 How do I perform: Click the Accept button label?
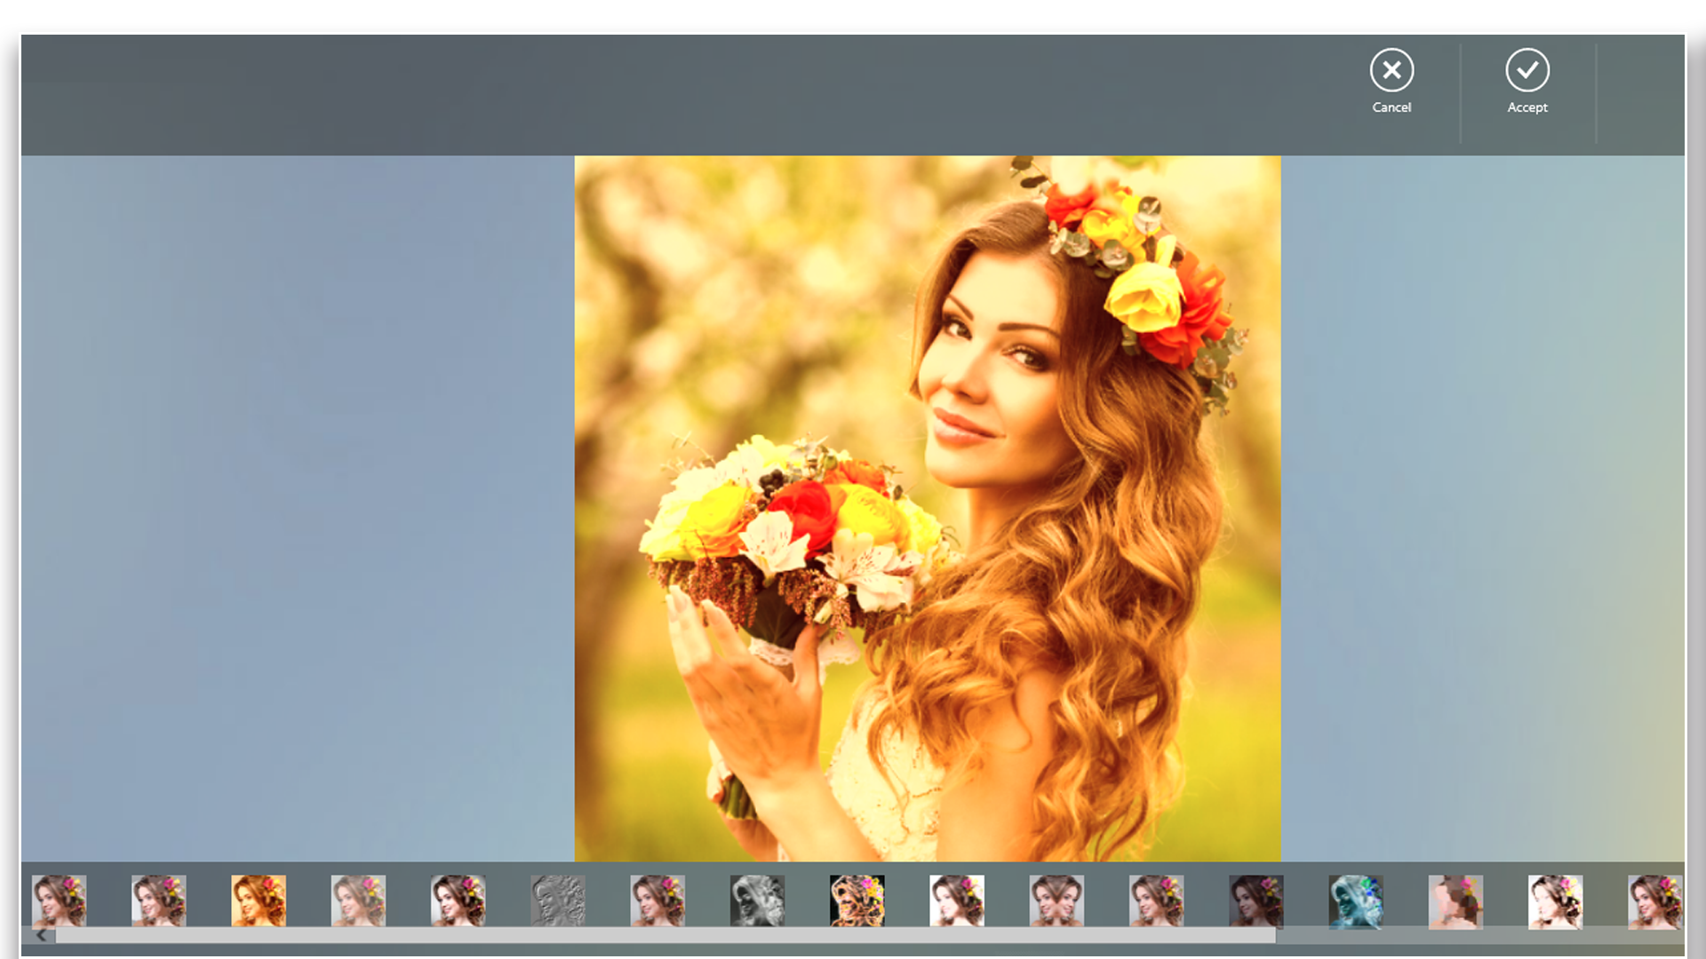pyautogui.click(x=1527, y=107)
